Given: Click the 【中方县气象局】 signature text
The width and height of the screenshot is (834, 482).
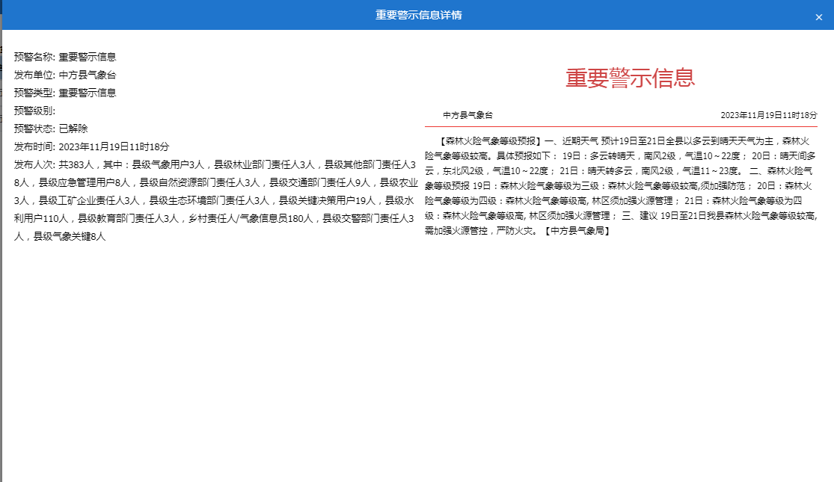Looking at the screenshot, I should [577, 231].
